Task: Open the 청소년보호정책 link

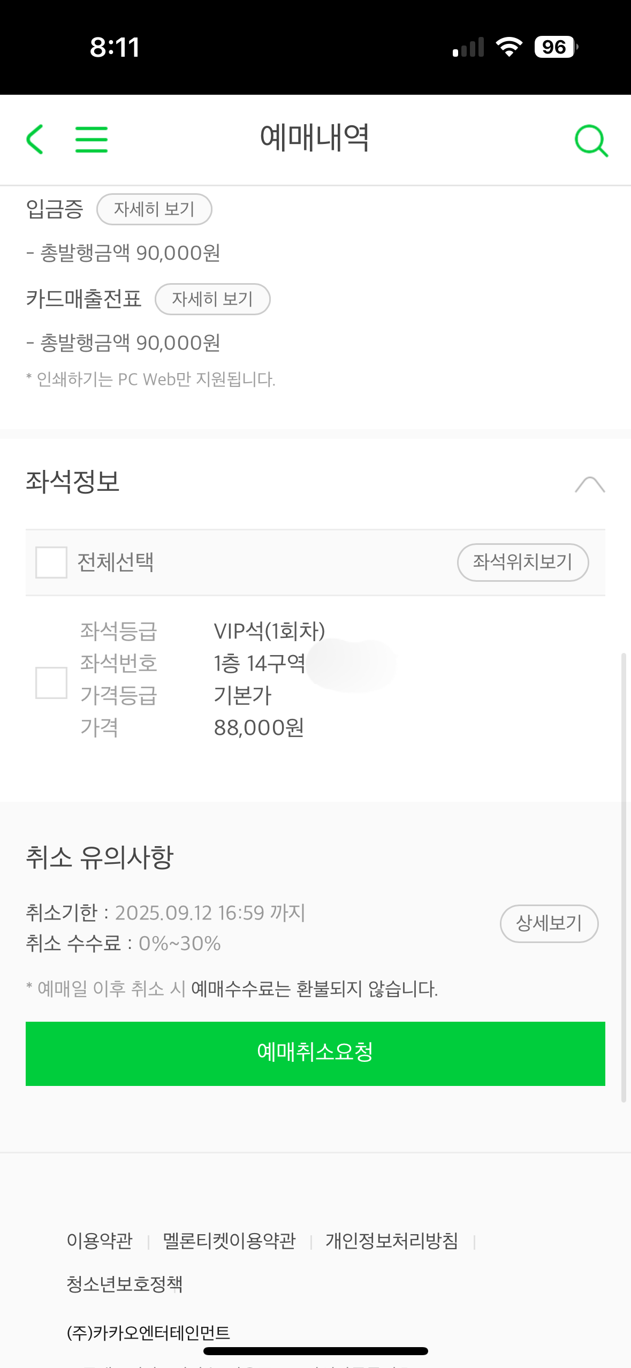Action: (125, 1284)
